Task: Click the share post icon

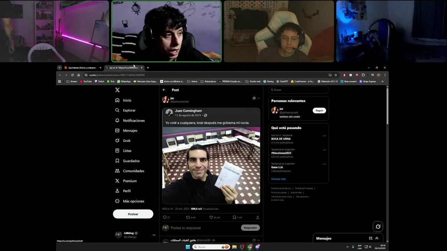Action: click(258, 217)
